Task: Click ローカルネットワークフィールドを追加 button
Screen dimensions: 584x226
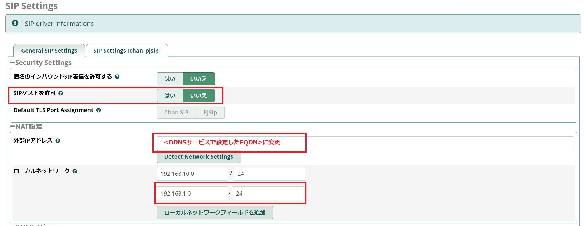Action: click(215, 213)
